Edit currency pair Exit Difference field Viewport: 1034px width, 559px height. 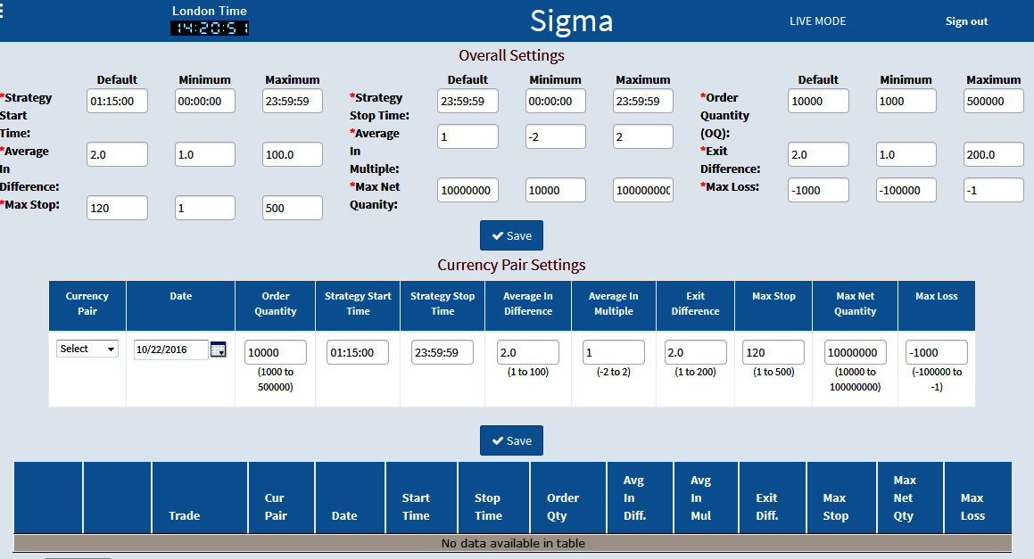(695, 353)
